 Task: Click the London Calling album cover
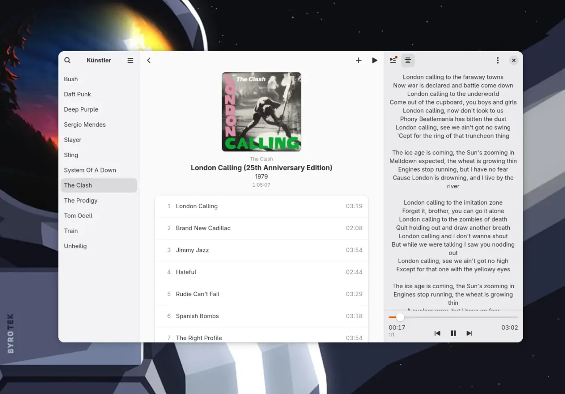pyautogui.click(x=261, y=112)
